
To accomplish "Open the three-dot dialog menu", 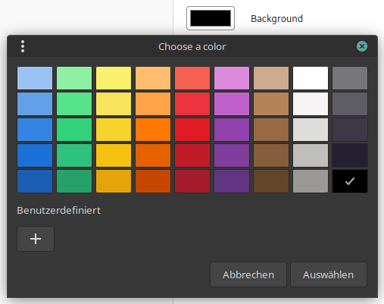I will click(x=23, y=46).
